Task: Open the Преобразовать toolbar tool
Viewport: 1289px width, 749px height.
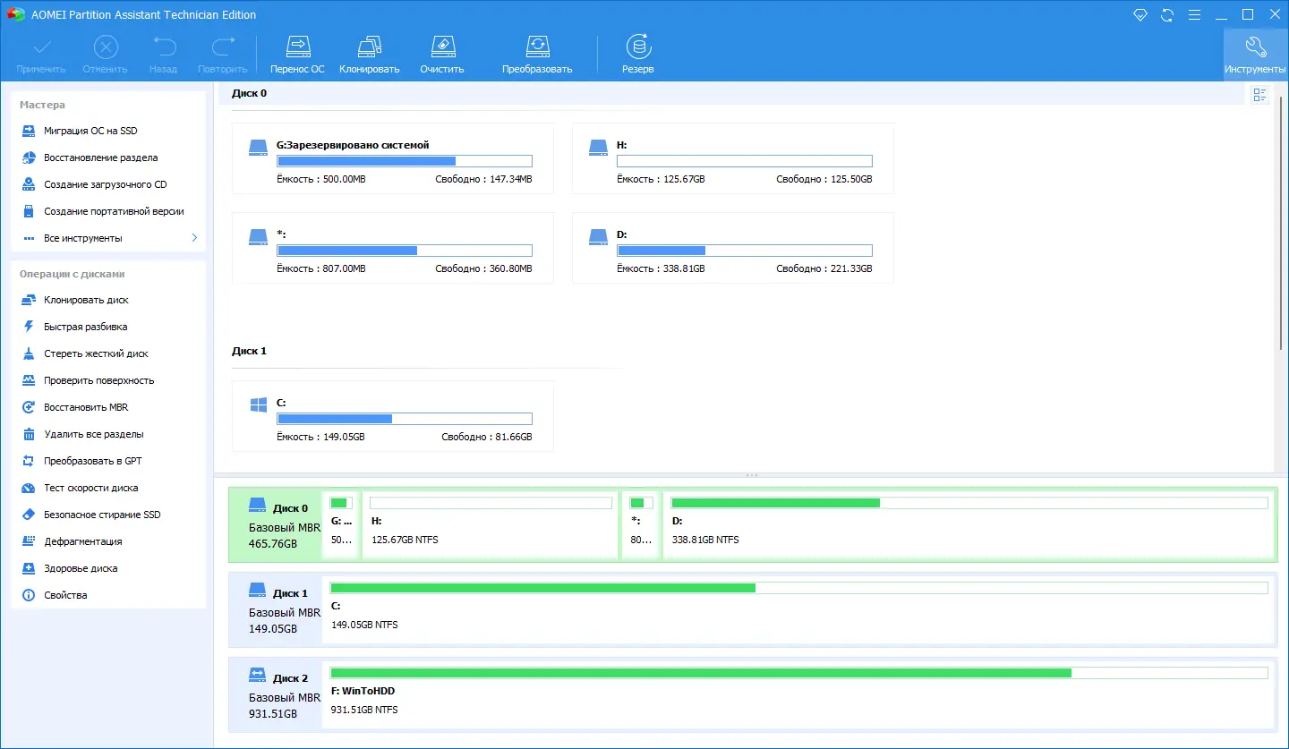Action: point(537,55)
